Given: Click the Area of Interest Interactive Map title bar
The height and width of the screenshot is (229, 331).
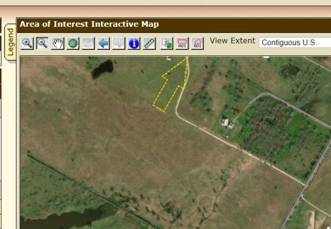Looking at the screenshot, I should point(90,24).
